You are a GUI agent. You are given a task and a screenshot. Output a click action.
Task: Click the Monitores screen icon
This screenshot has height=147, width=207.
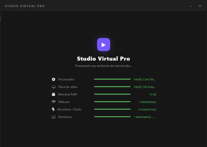54,117
